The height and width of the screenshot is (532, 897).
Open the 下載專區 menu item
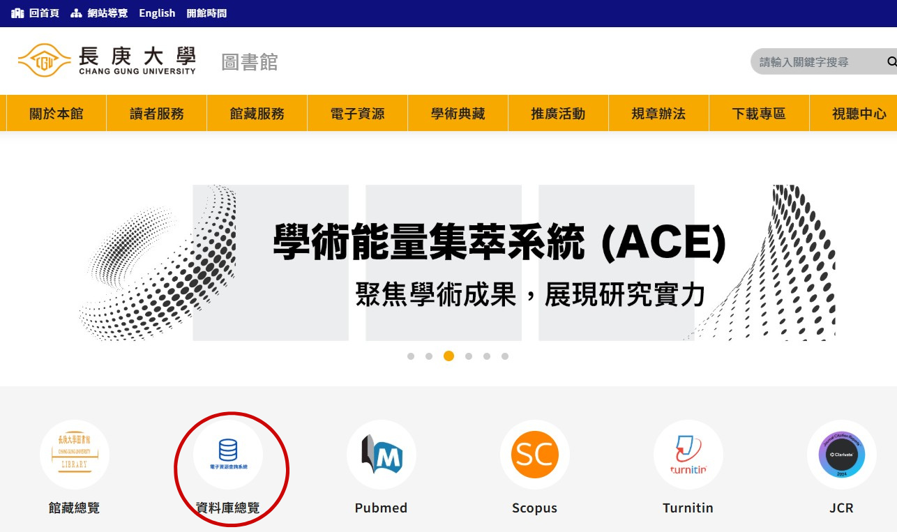point(759,114)
